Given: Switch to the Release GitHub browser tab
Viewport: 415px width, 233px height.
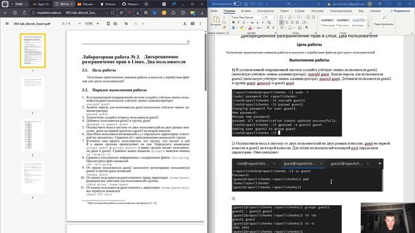Looking at the screenshot, I should click(x=130, y=4).
